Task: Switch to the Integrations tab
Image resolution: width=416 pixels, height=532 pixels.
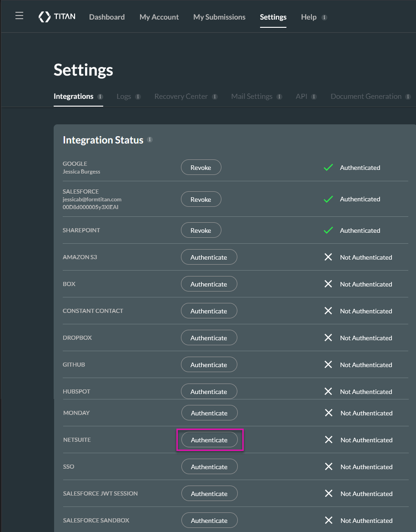Action: [74, 97]
